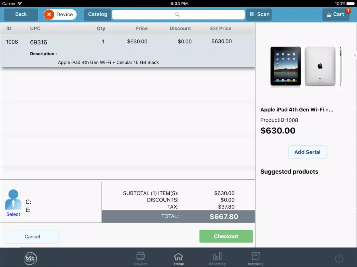Remove the Device filter with the orange X
Screen dimensions: 357x267
(49, 14)
